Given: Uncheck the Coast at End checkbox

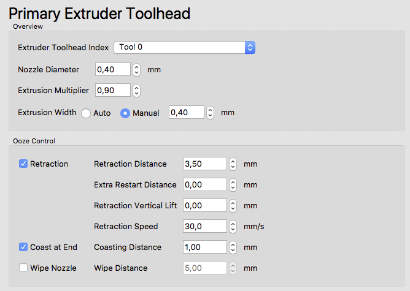Looking at the screenshot, I should [23, 247].
